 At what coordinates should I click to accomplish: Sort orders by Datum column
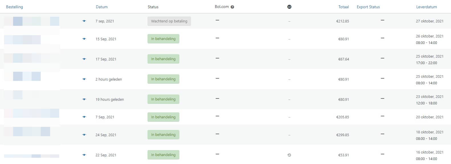pos(102,7)
